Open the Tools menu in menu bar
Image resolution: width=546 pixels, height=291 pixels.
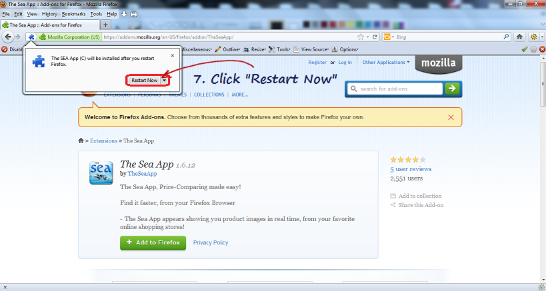click(x=96, y=14)
